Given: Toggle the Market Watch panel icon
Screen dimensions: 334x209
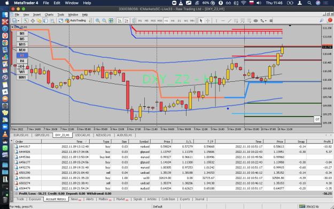Looking at the screenshot, I should (26, 21).
